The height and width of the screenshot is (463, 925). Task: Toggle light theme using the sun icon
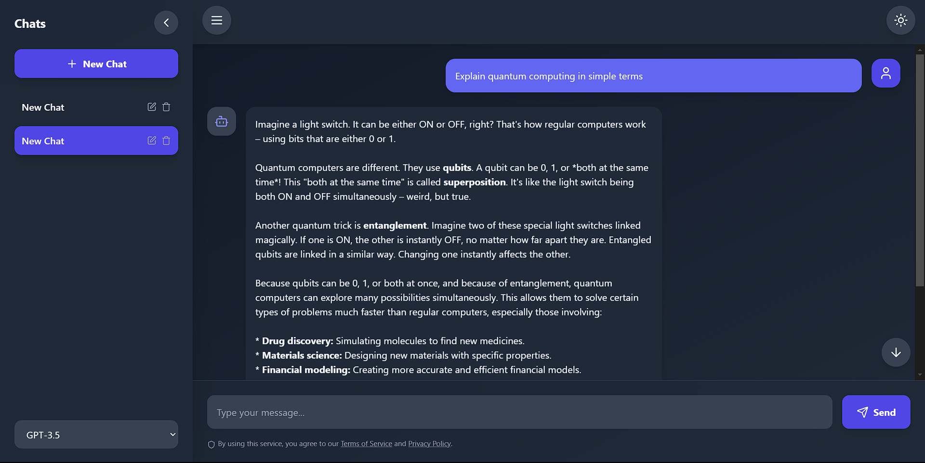(900, 20)
